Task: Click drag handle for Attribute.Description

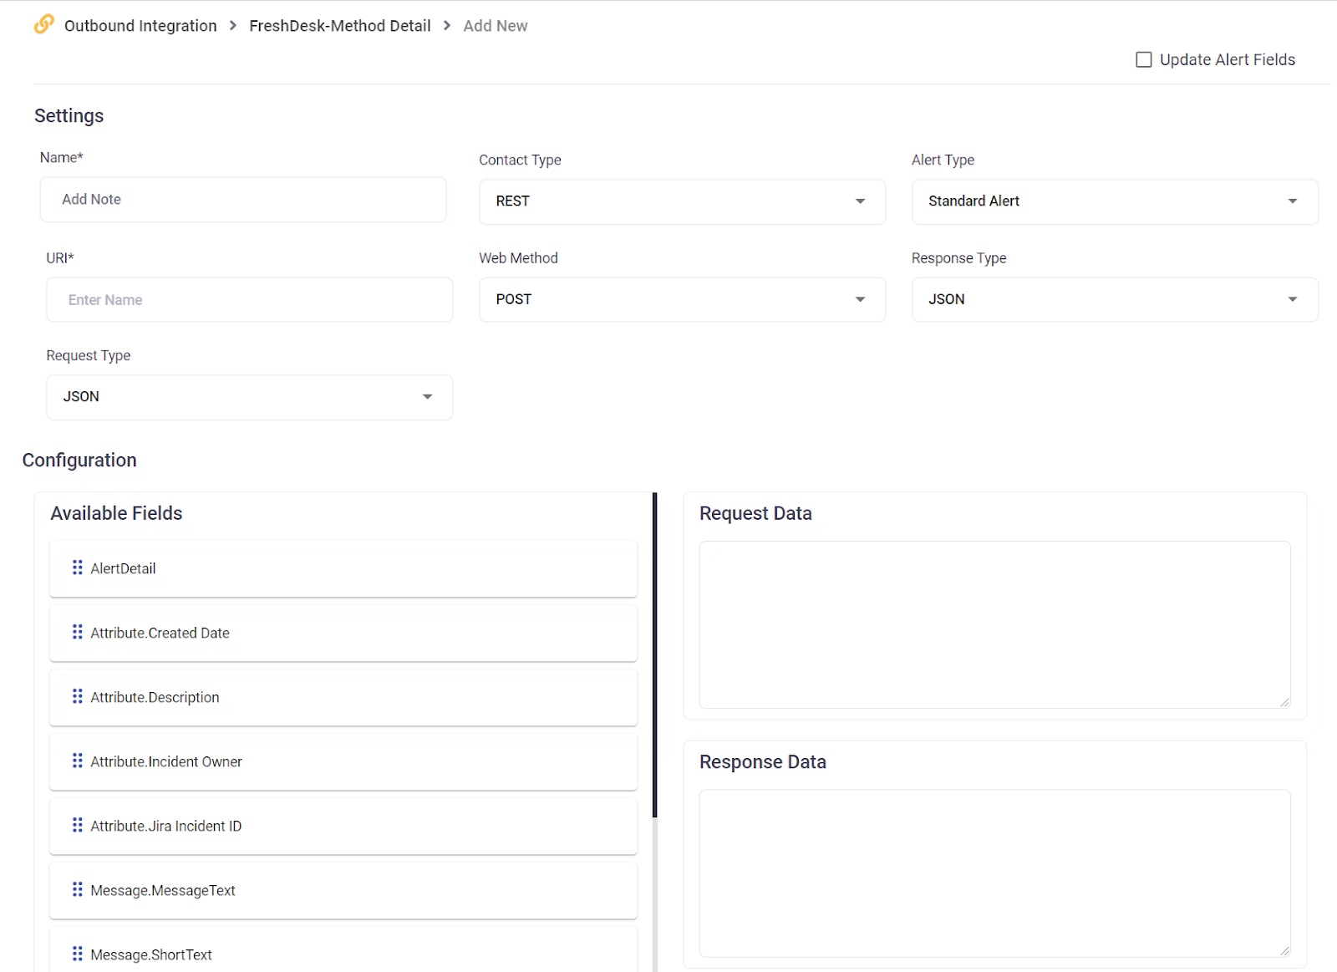Action: (x=78, y=696)
